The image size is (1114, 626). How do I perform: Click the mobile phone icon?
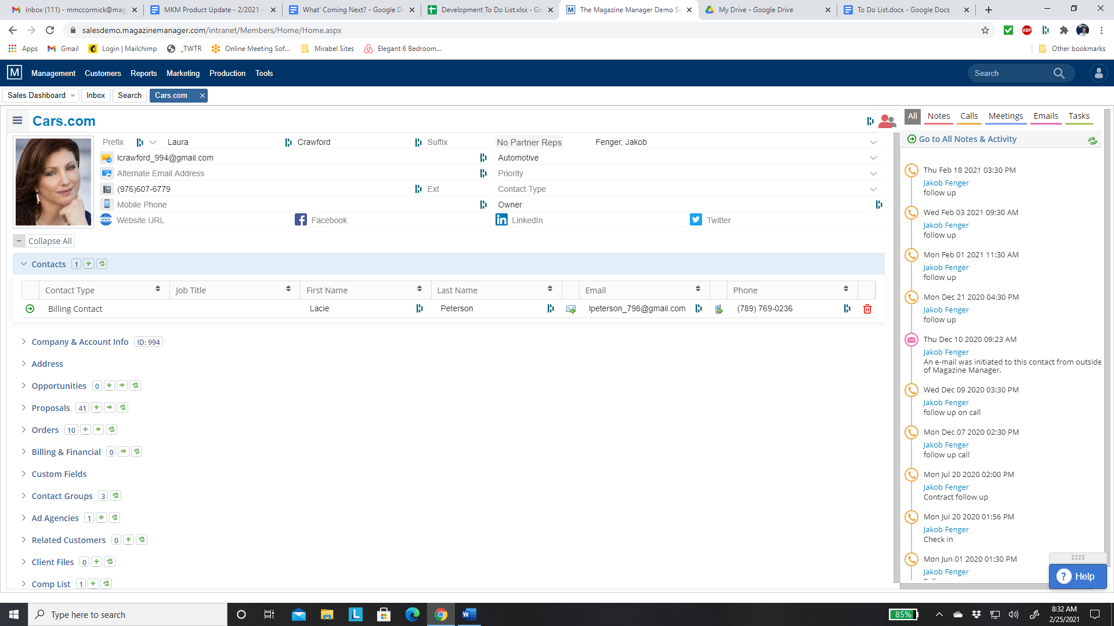click(x=107, y=204)
